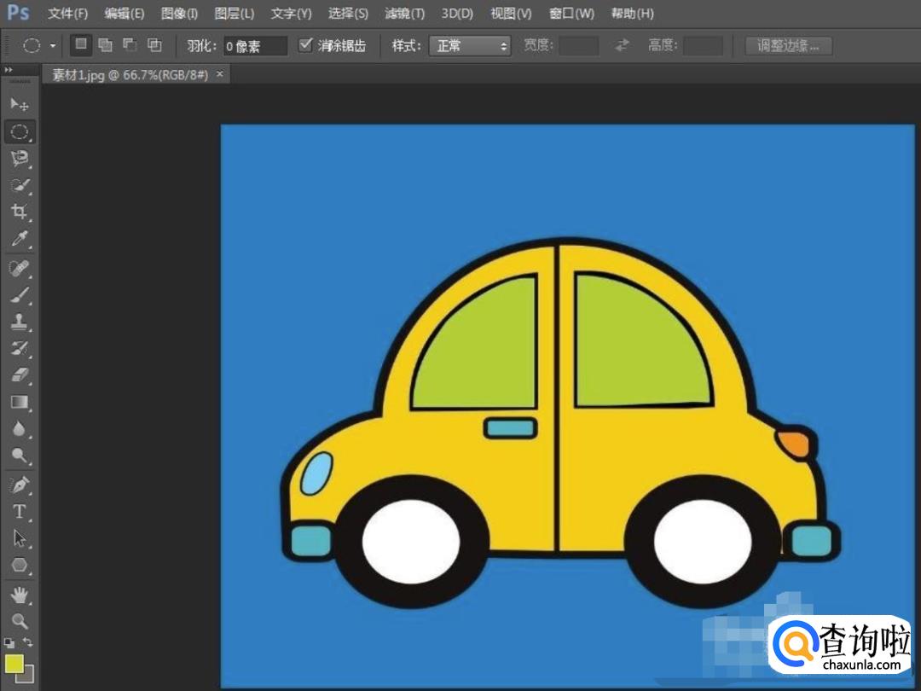Open the elliptical marquee tool preset picker
Image resolution: width=921 pixels, height=691 pixels.
click(53, 46)
